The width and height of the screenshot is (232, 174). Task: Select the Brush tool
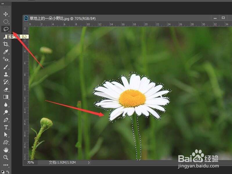[6, 67]
